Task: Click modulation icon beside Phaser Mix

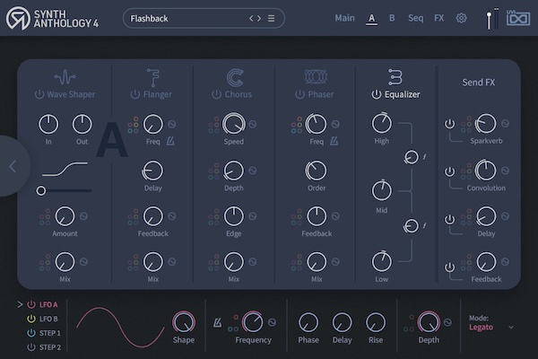Action: [335, 262]
